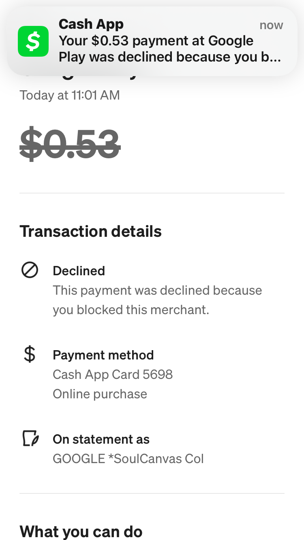The image size is (304, 540).
Task: Click the Payment method dollar sign icon
Action: click(30, 355)
